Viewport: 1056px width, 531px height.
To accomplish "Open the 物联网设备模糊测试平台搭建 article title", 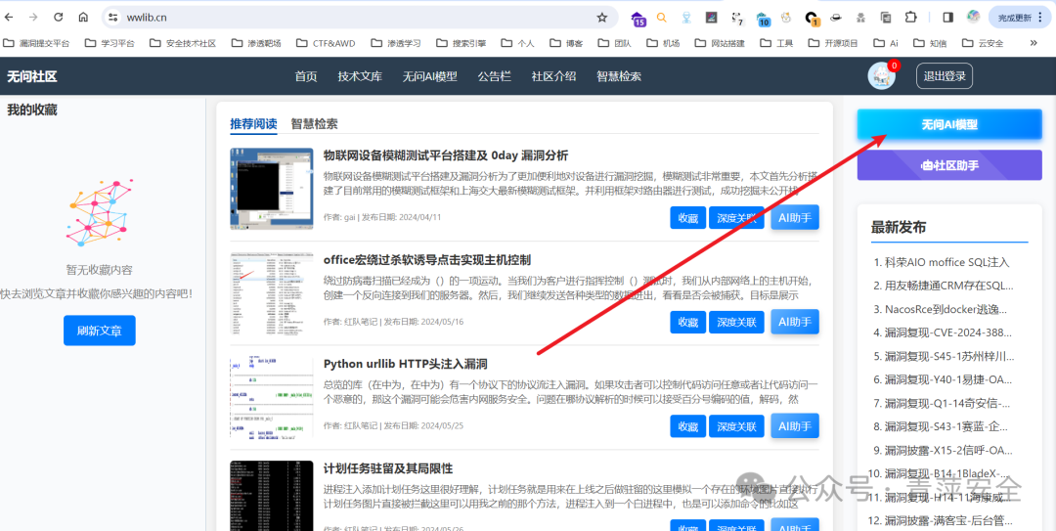I will pyautogui.click(x=446, y=155).
